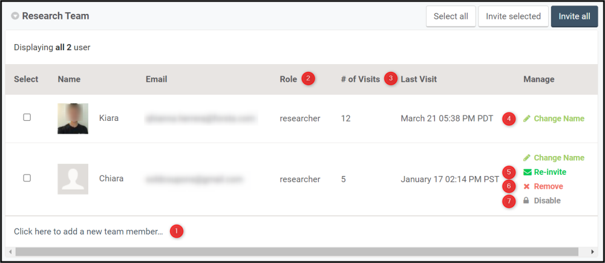The width and height of the screenshot is (605, 263).
Task: Tick the checkbox for Kiara
Action: pyautogui.click(x=27, y=117)
